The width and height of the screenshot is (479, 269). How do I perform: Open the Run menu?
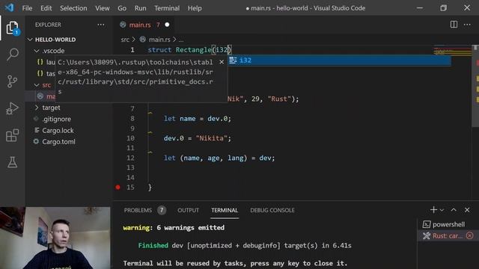(x=140, y=8)
